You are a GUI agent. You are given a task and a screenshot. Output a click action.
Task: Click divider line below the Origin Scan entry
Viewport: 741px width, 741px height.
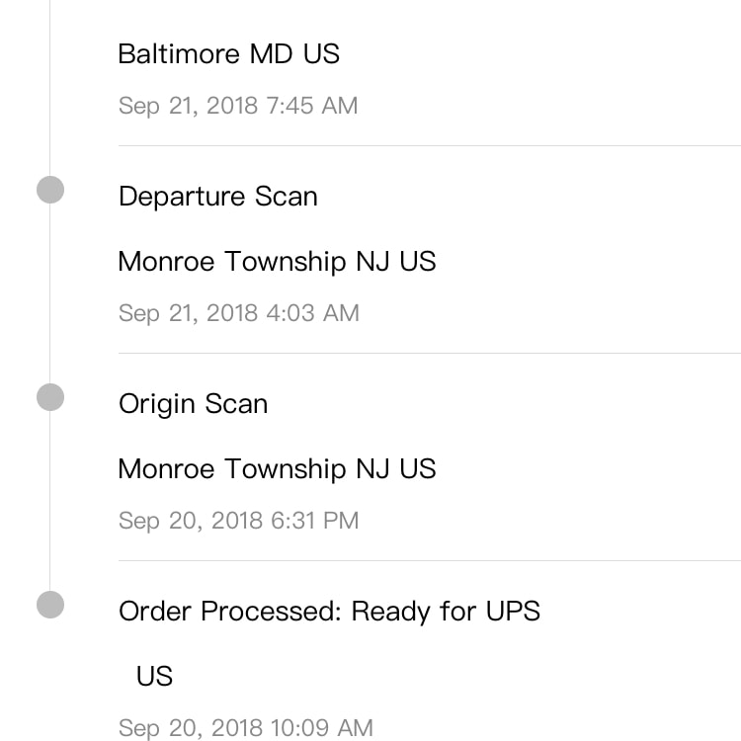click(x=430, y=561)
